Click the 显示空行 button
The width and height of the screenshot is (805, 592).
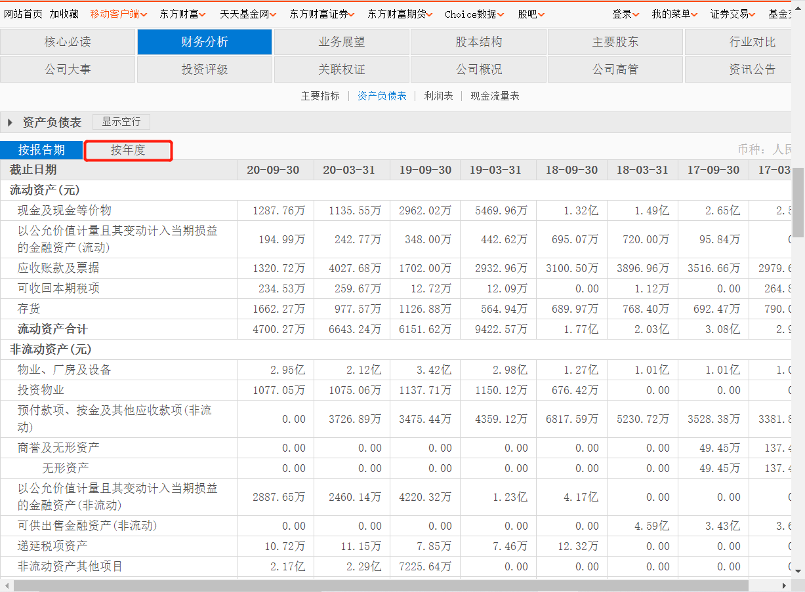[121, 122]
